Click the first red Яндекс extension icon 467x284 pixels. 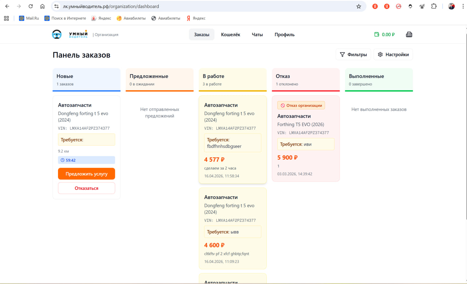pos(375,6)
